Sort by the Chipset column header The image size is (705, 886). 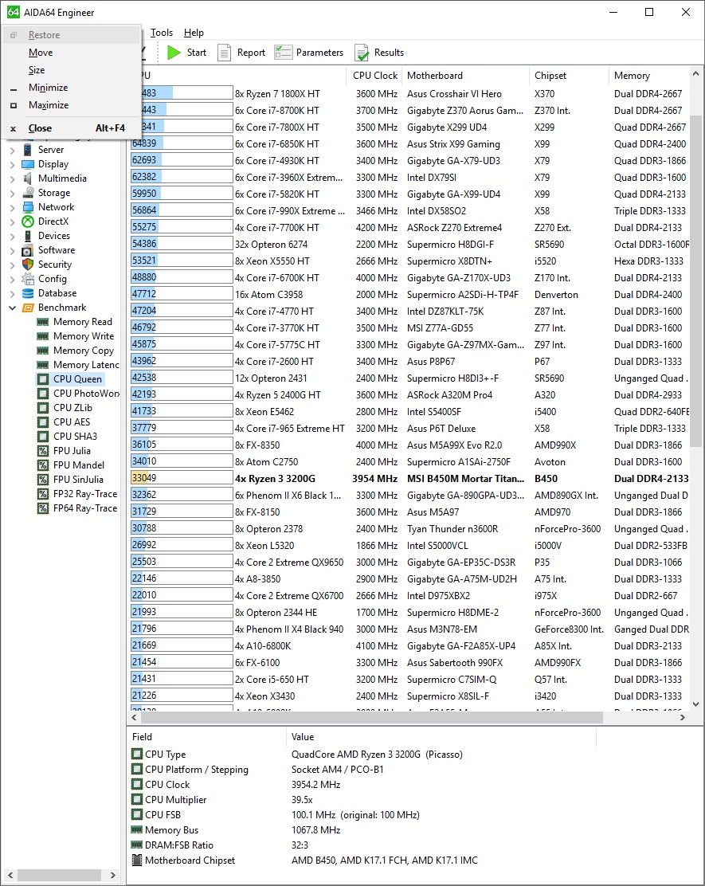point(570,76)
